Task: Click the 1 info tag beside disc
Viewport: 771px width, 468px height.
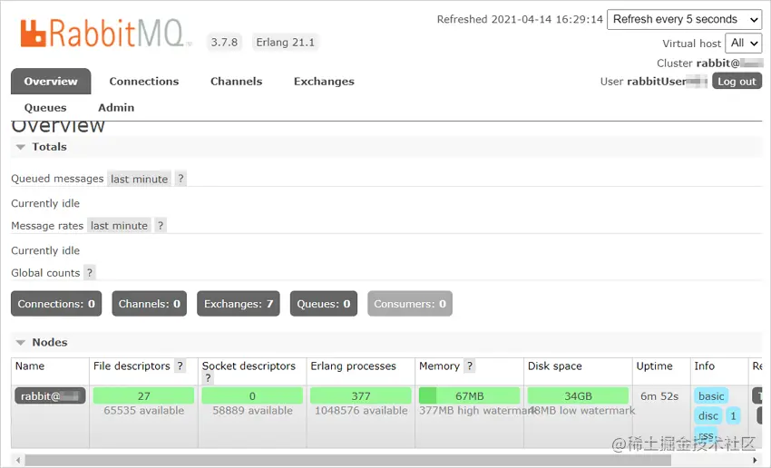Action: tap(733, 416)
